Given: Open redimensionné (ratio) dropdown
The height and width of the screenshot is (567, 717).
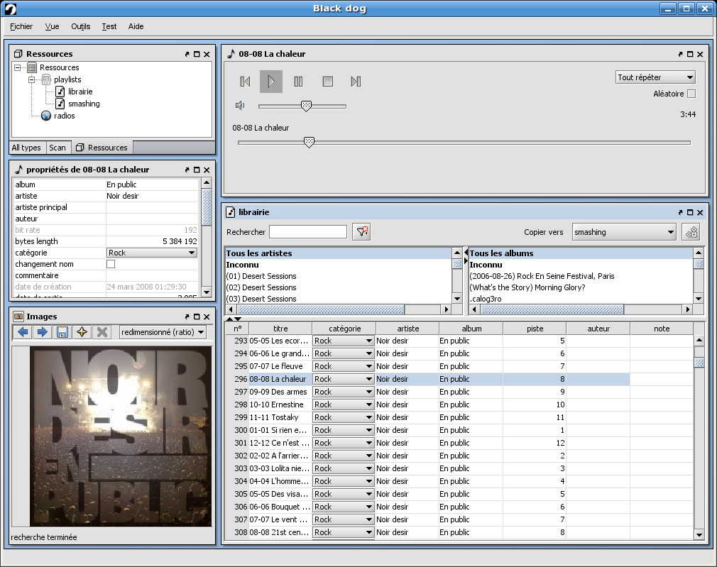Looking at the screenshot, I should [x=163, y=332].
